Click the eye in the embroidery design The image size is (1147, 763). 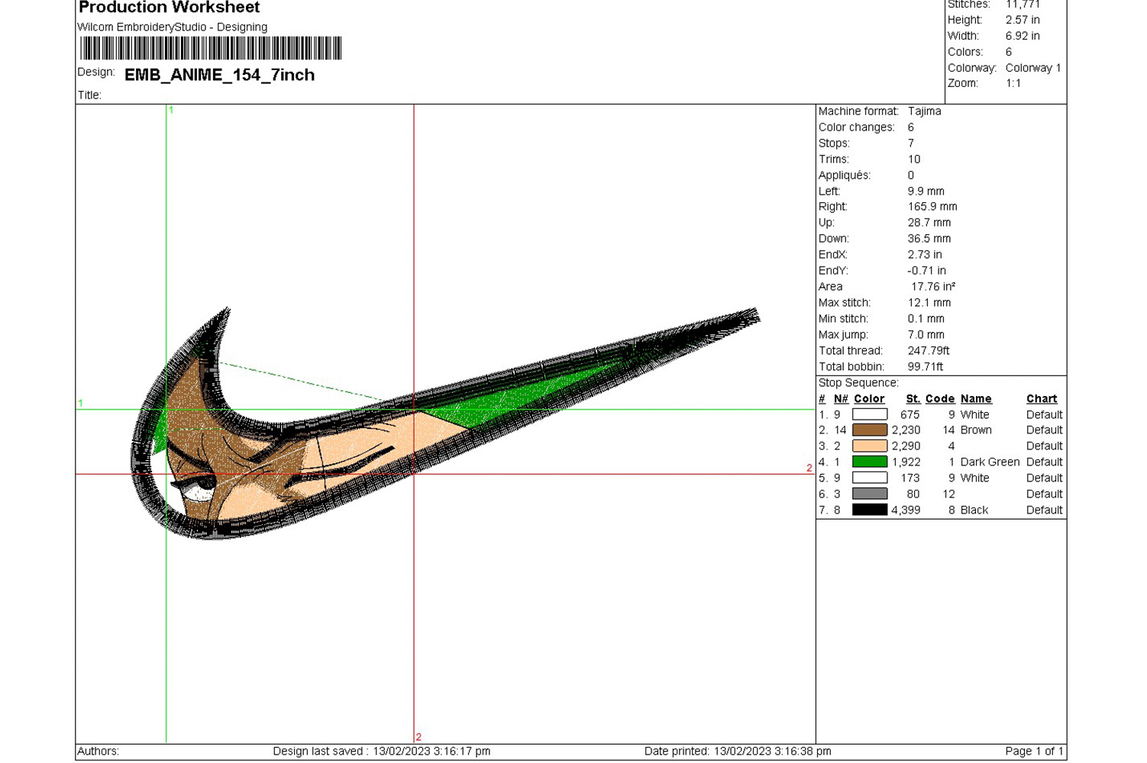[202, 484]
